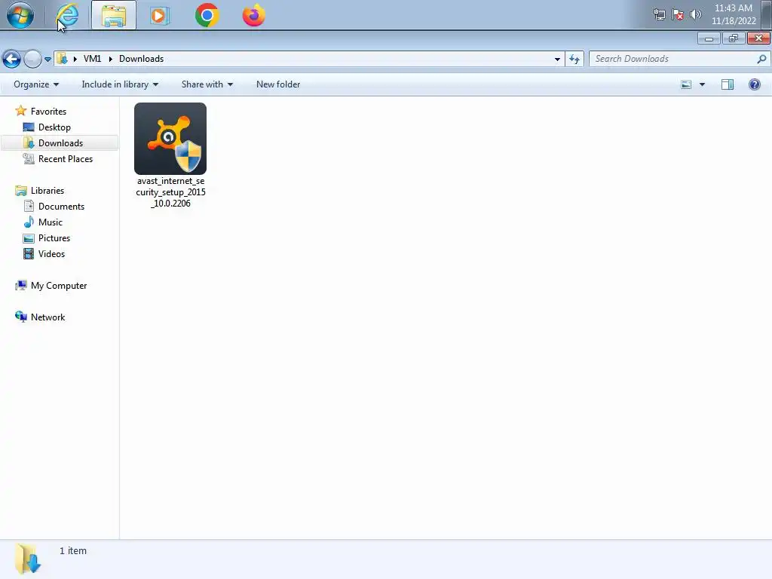This screenshot has width=772, height=579.
Task: Click the folder icon in the address bar
Action: point(62,59)
